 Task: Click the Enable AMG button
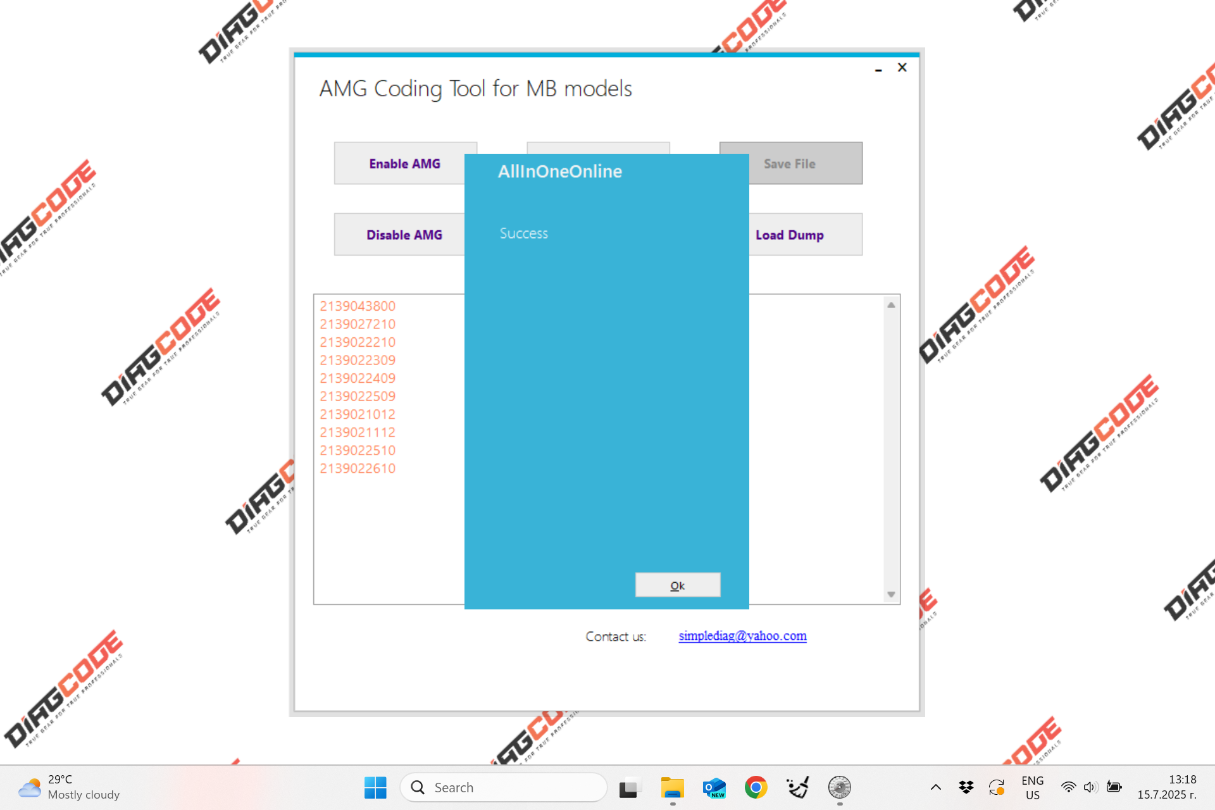tap(405, 163)
